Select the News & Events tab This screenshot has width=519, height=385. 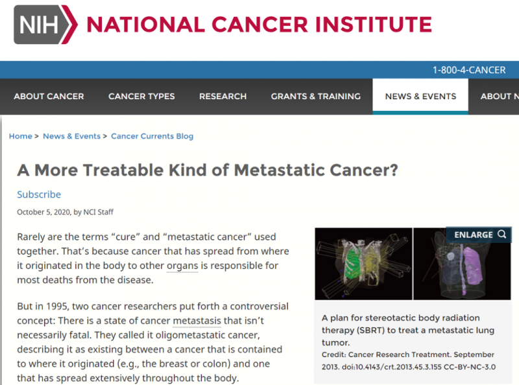(x=420, y=96)
